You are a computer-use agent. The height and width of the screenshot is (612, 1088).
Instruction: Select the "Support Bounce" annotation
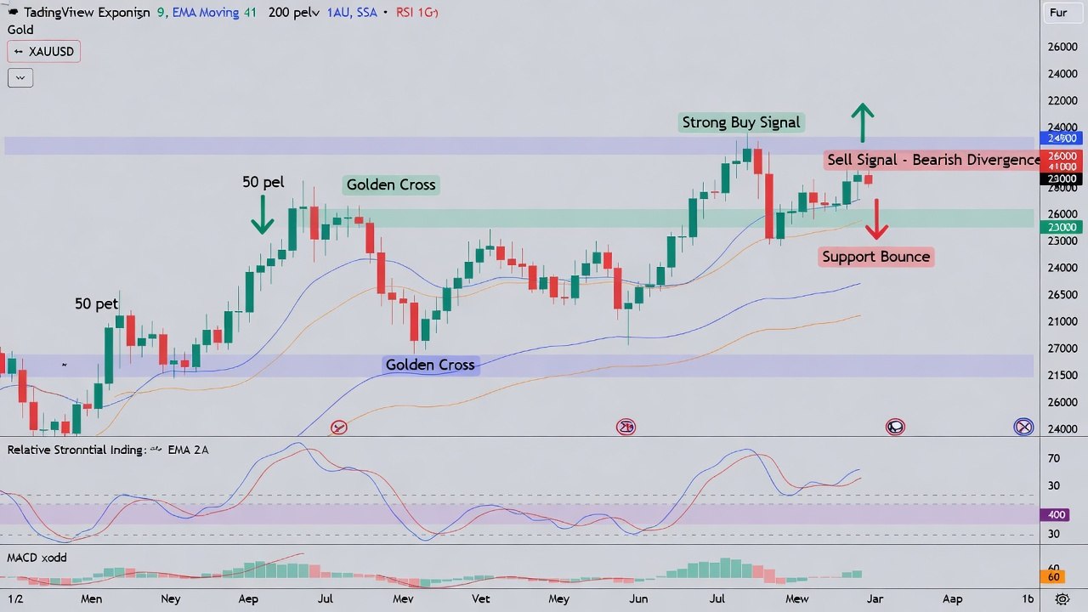pyautogui.click(x=876, y=257)
